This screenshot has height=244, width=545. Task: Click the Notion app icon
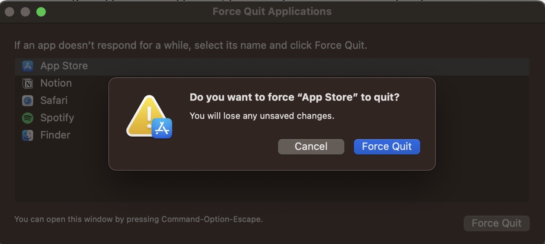(28, 84)
